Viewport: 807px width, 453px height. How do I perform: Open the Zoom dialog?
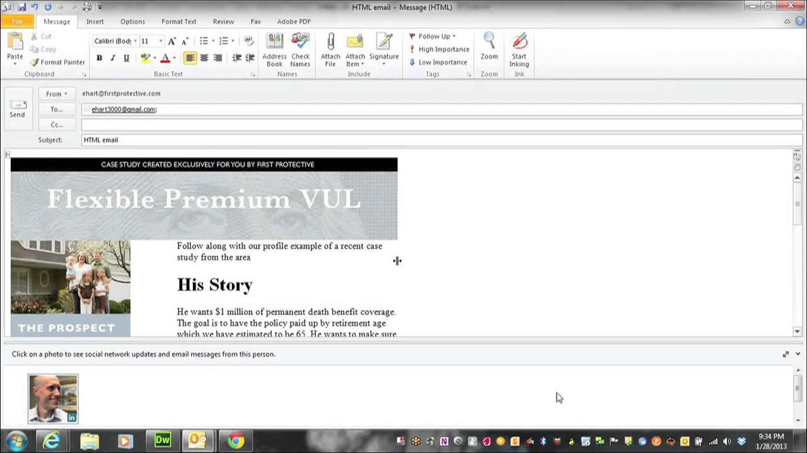pos(489,47)
